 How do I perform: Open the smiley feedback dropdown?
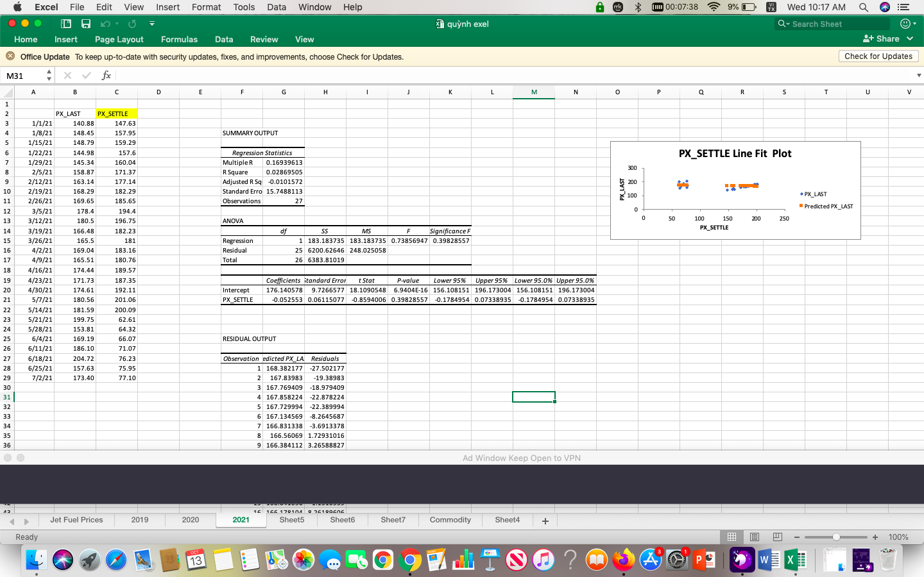coord(908,24)
